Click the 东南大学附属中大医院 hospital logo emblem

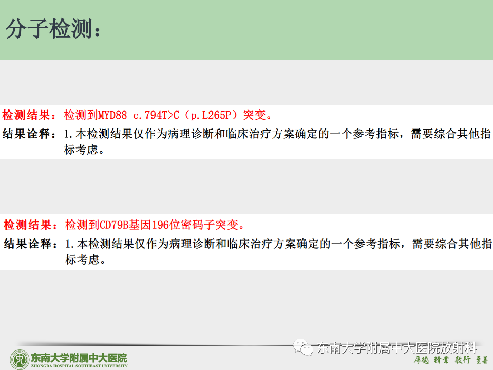coord(20,360)
